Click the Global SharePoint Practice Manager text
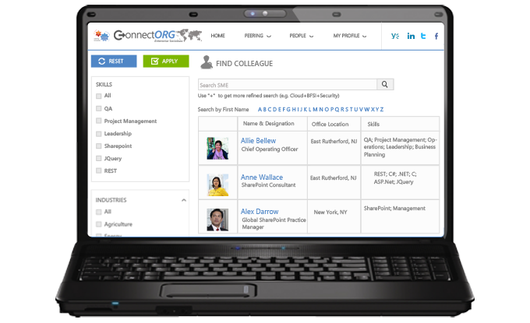Screen dimensions: 530x323 [274, 223]
